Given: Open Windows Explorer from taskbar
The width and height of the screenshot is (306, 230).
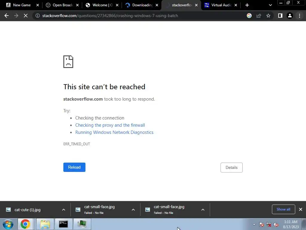Looking at the screenshot, I should tap(45, 224).
